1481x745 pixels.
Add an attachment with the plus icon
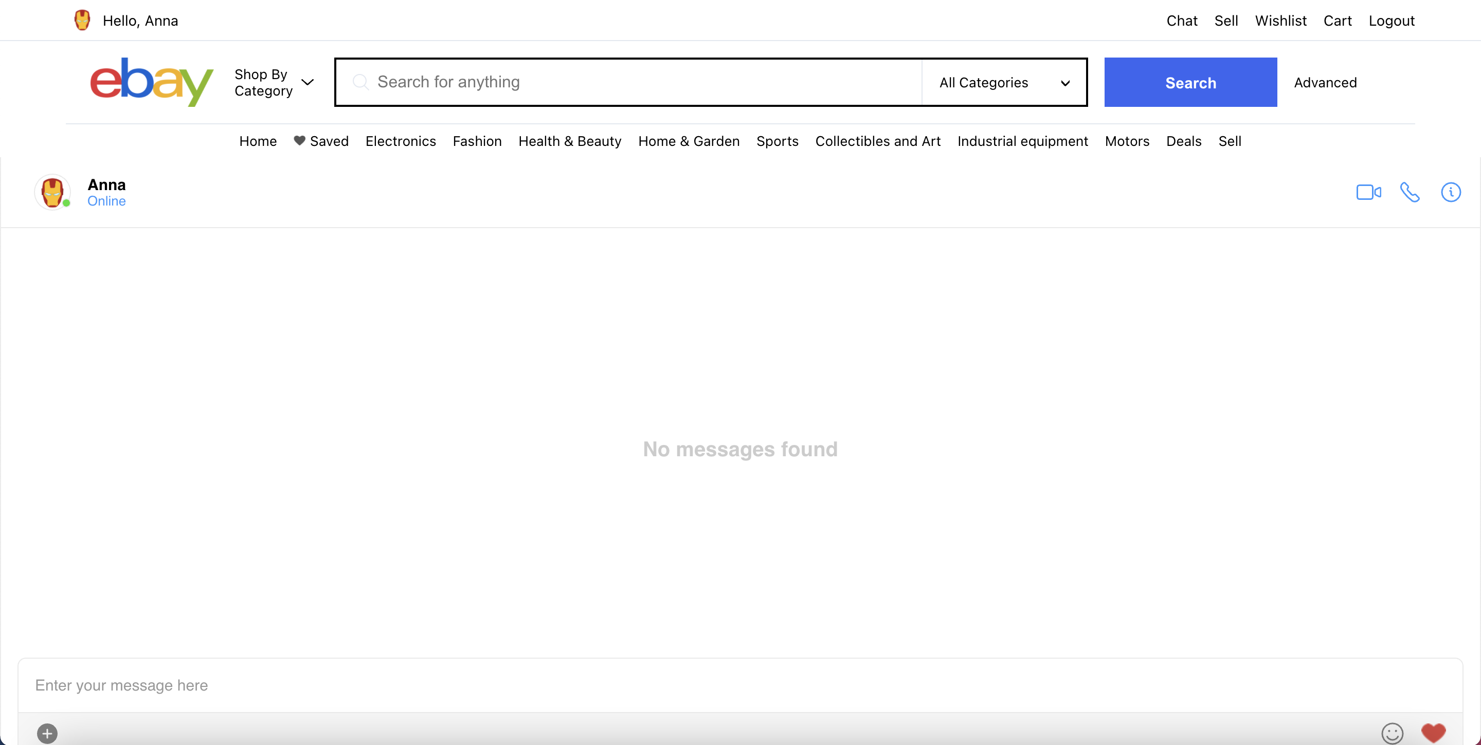(x=47, y=733)
